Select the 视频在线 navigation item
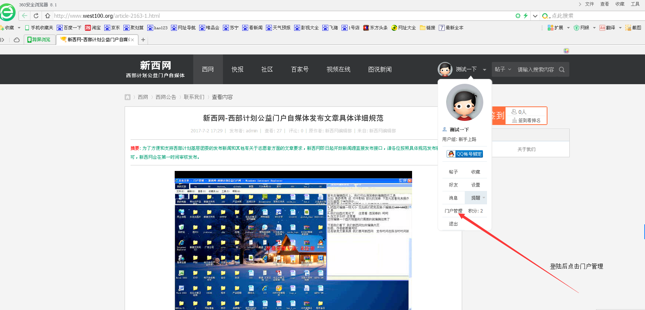The width and height of the screenshot is (645, 310). click(x=338, y=69)
